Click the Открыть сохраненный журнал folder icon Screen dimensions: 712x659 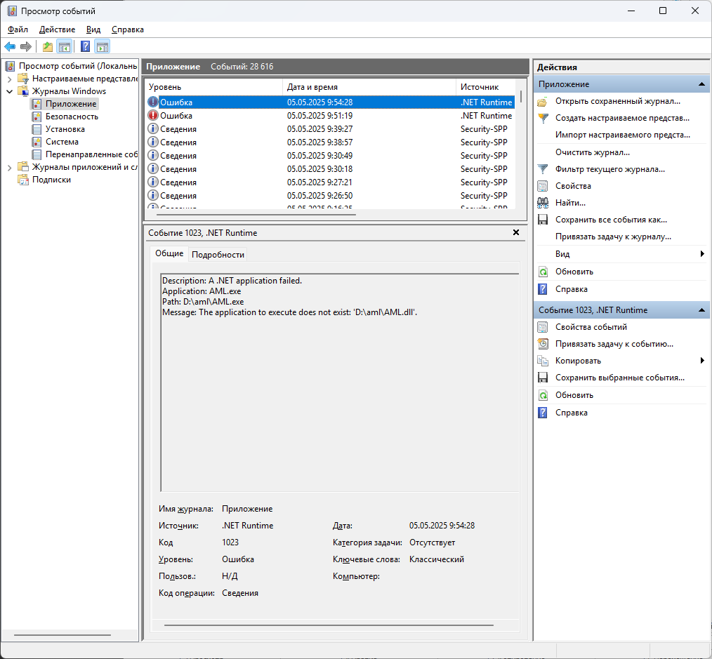(542, 101)
